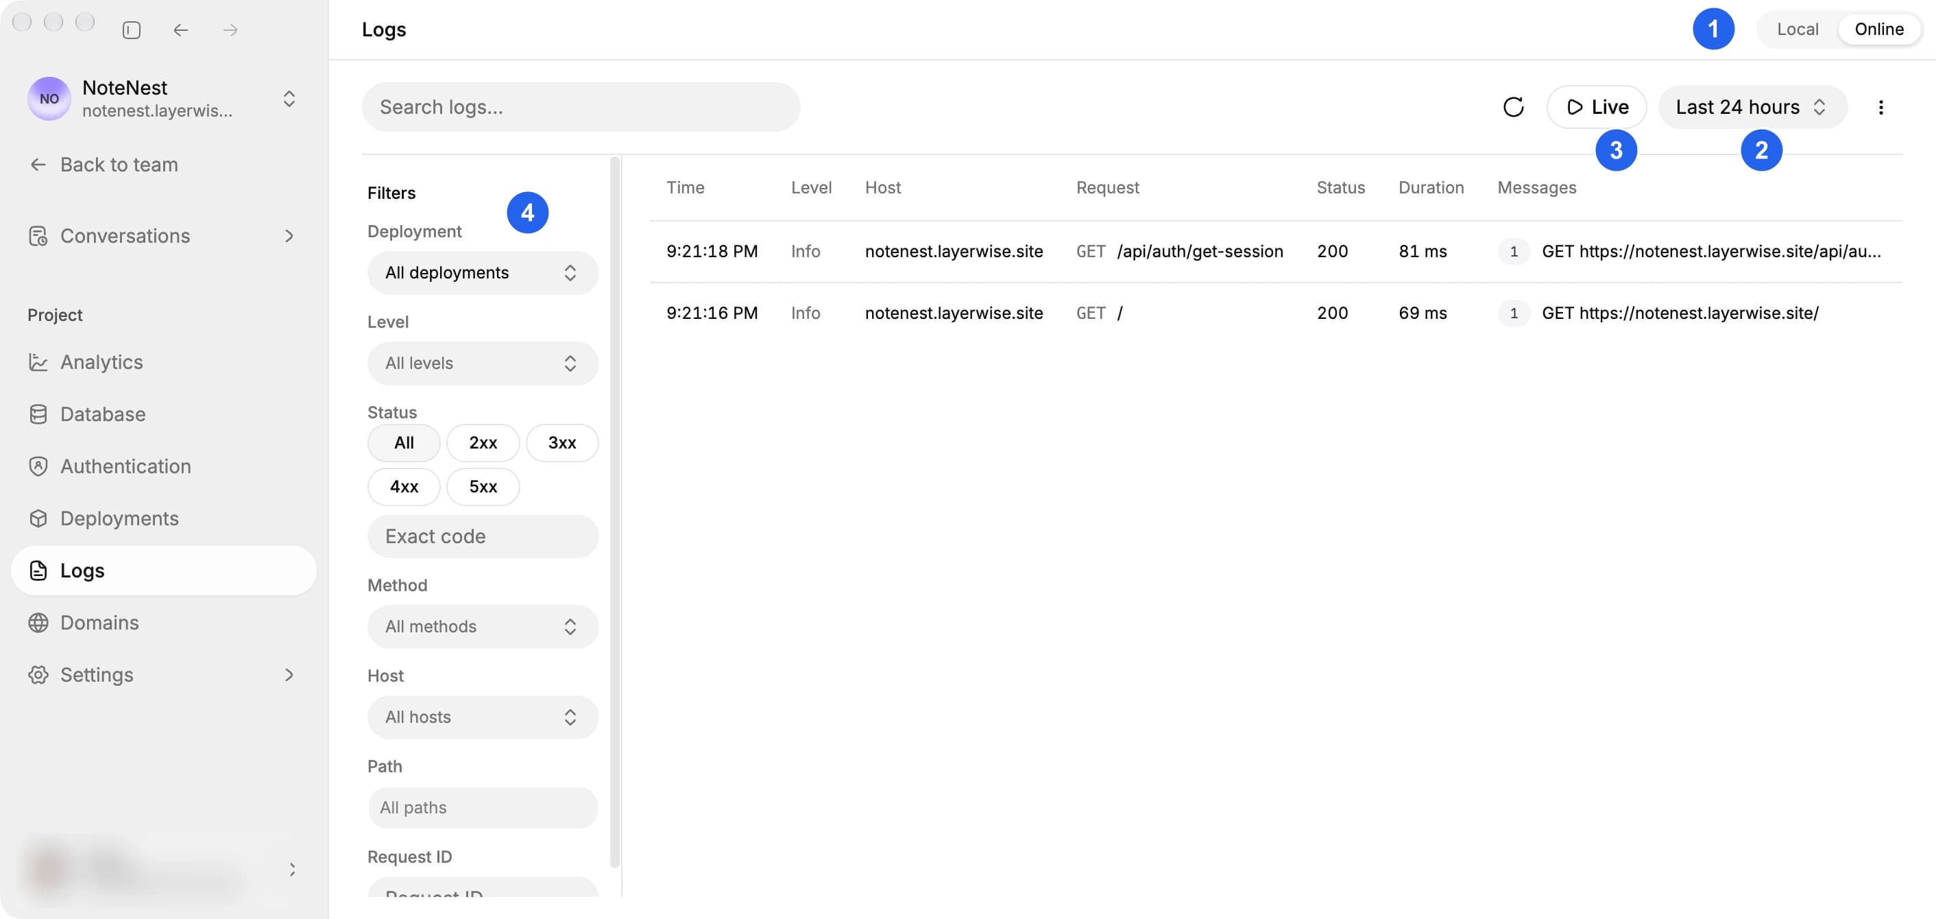Viewport: 1936px width, 919px height.
Task: Start Live log streaming
Action: (1596, 107)
